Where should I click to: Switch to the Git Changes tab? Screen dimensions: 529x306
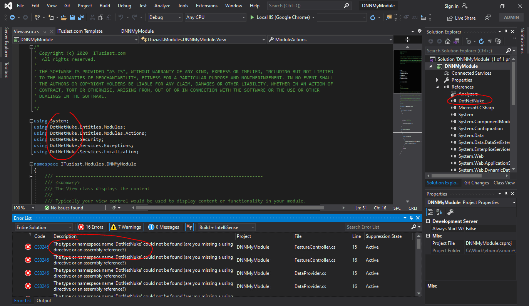pos(476,182)
